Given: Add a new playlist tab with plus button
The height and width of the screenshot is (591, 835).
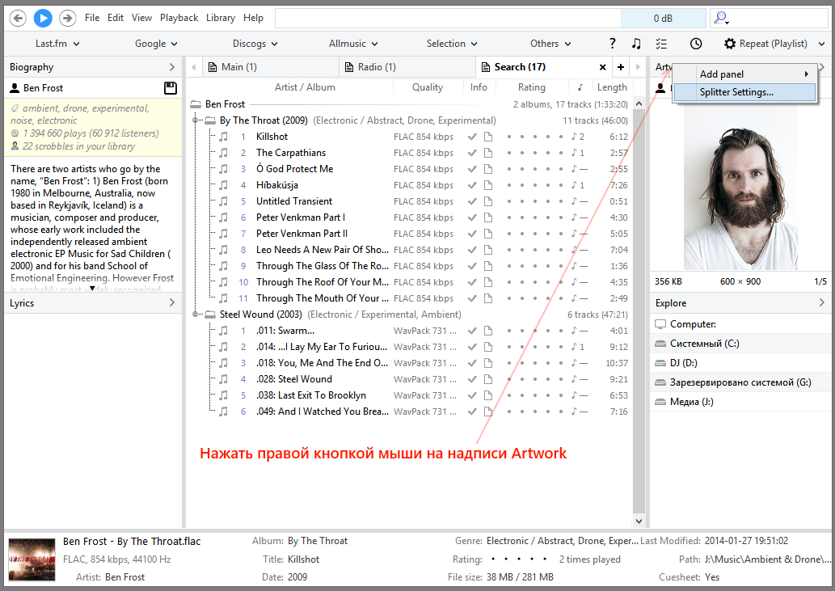Looking at the screenshot, I should click(x=621, y=67).
